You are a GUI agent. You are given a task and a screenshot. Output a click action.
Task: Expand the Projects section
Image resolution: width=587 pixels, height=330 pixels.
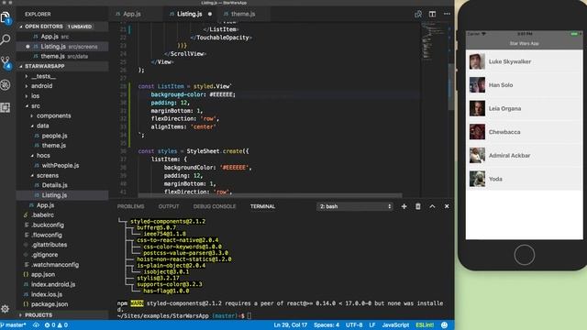[x=62, y=315]
